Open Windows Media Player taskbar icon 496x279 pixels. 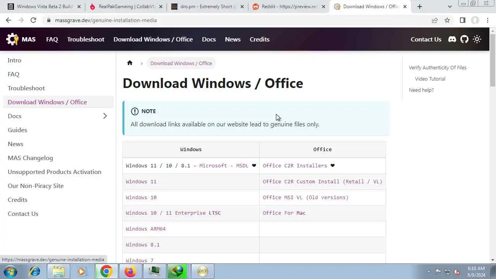tap(82, 271)
